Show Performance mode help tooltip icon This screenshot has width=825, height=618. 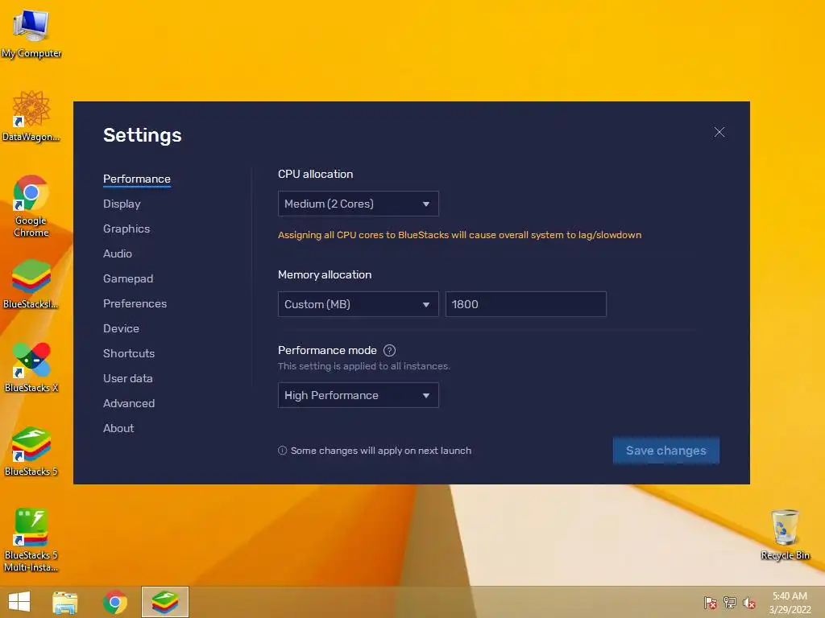point(389,351)
